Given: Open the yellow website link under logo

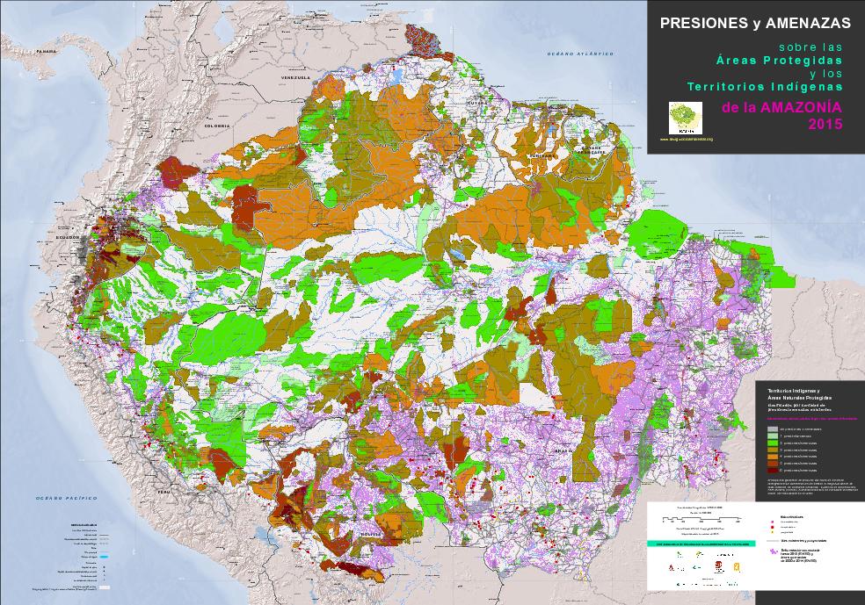Looking at the screenshot, I should [686, 139].
